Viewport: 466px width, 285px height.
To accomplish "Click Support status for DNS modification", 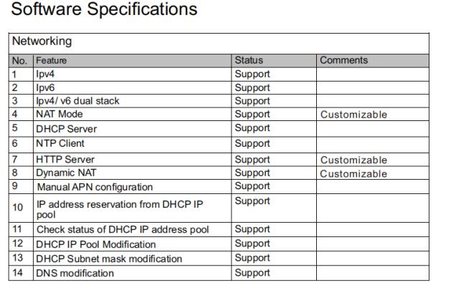I will pos(252,273).
